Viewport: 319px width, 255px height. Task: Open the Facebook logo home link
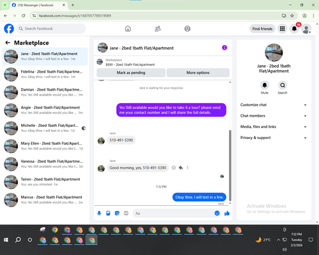[9, 29]
